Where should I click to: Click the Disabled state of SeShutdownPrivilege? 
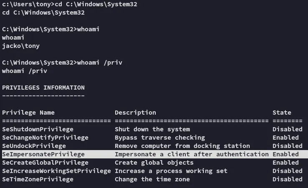[288, 129]
